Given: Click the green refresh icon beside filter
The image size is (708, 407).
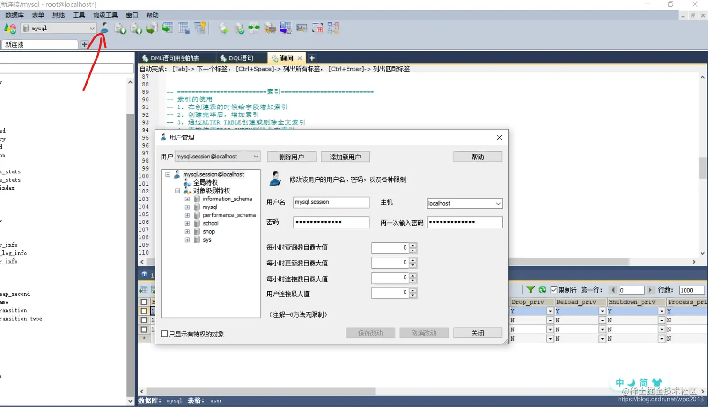Looking at the screenshot, I should click(542, 290).
